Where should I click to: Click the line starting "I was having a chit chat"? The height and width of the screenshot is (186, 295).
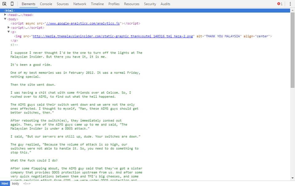(x=71, y=92)
